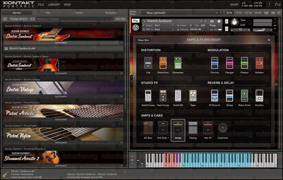Click the Native Instruments logo
The height and width of the screenshot is (180, 283).
[278, 4]
